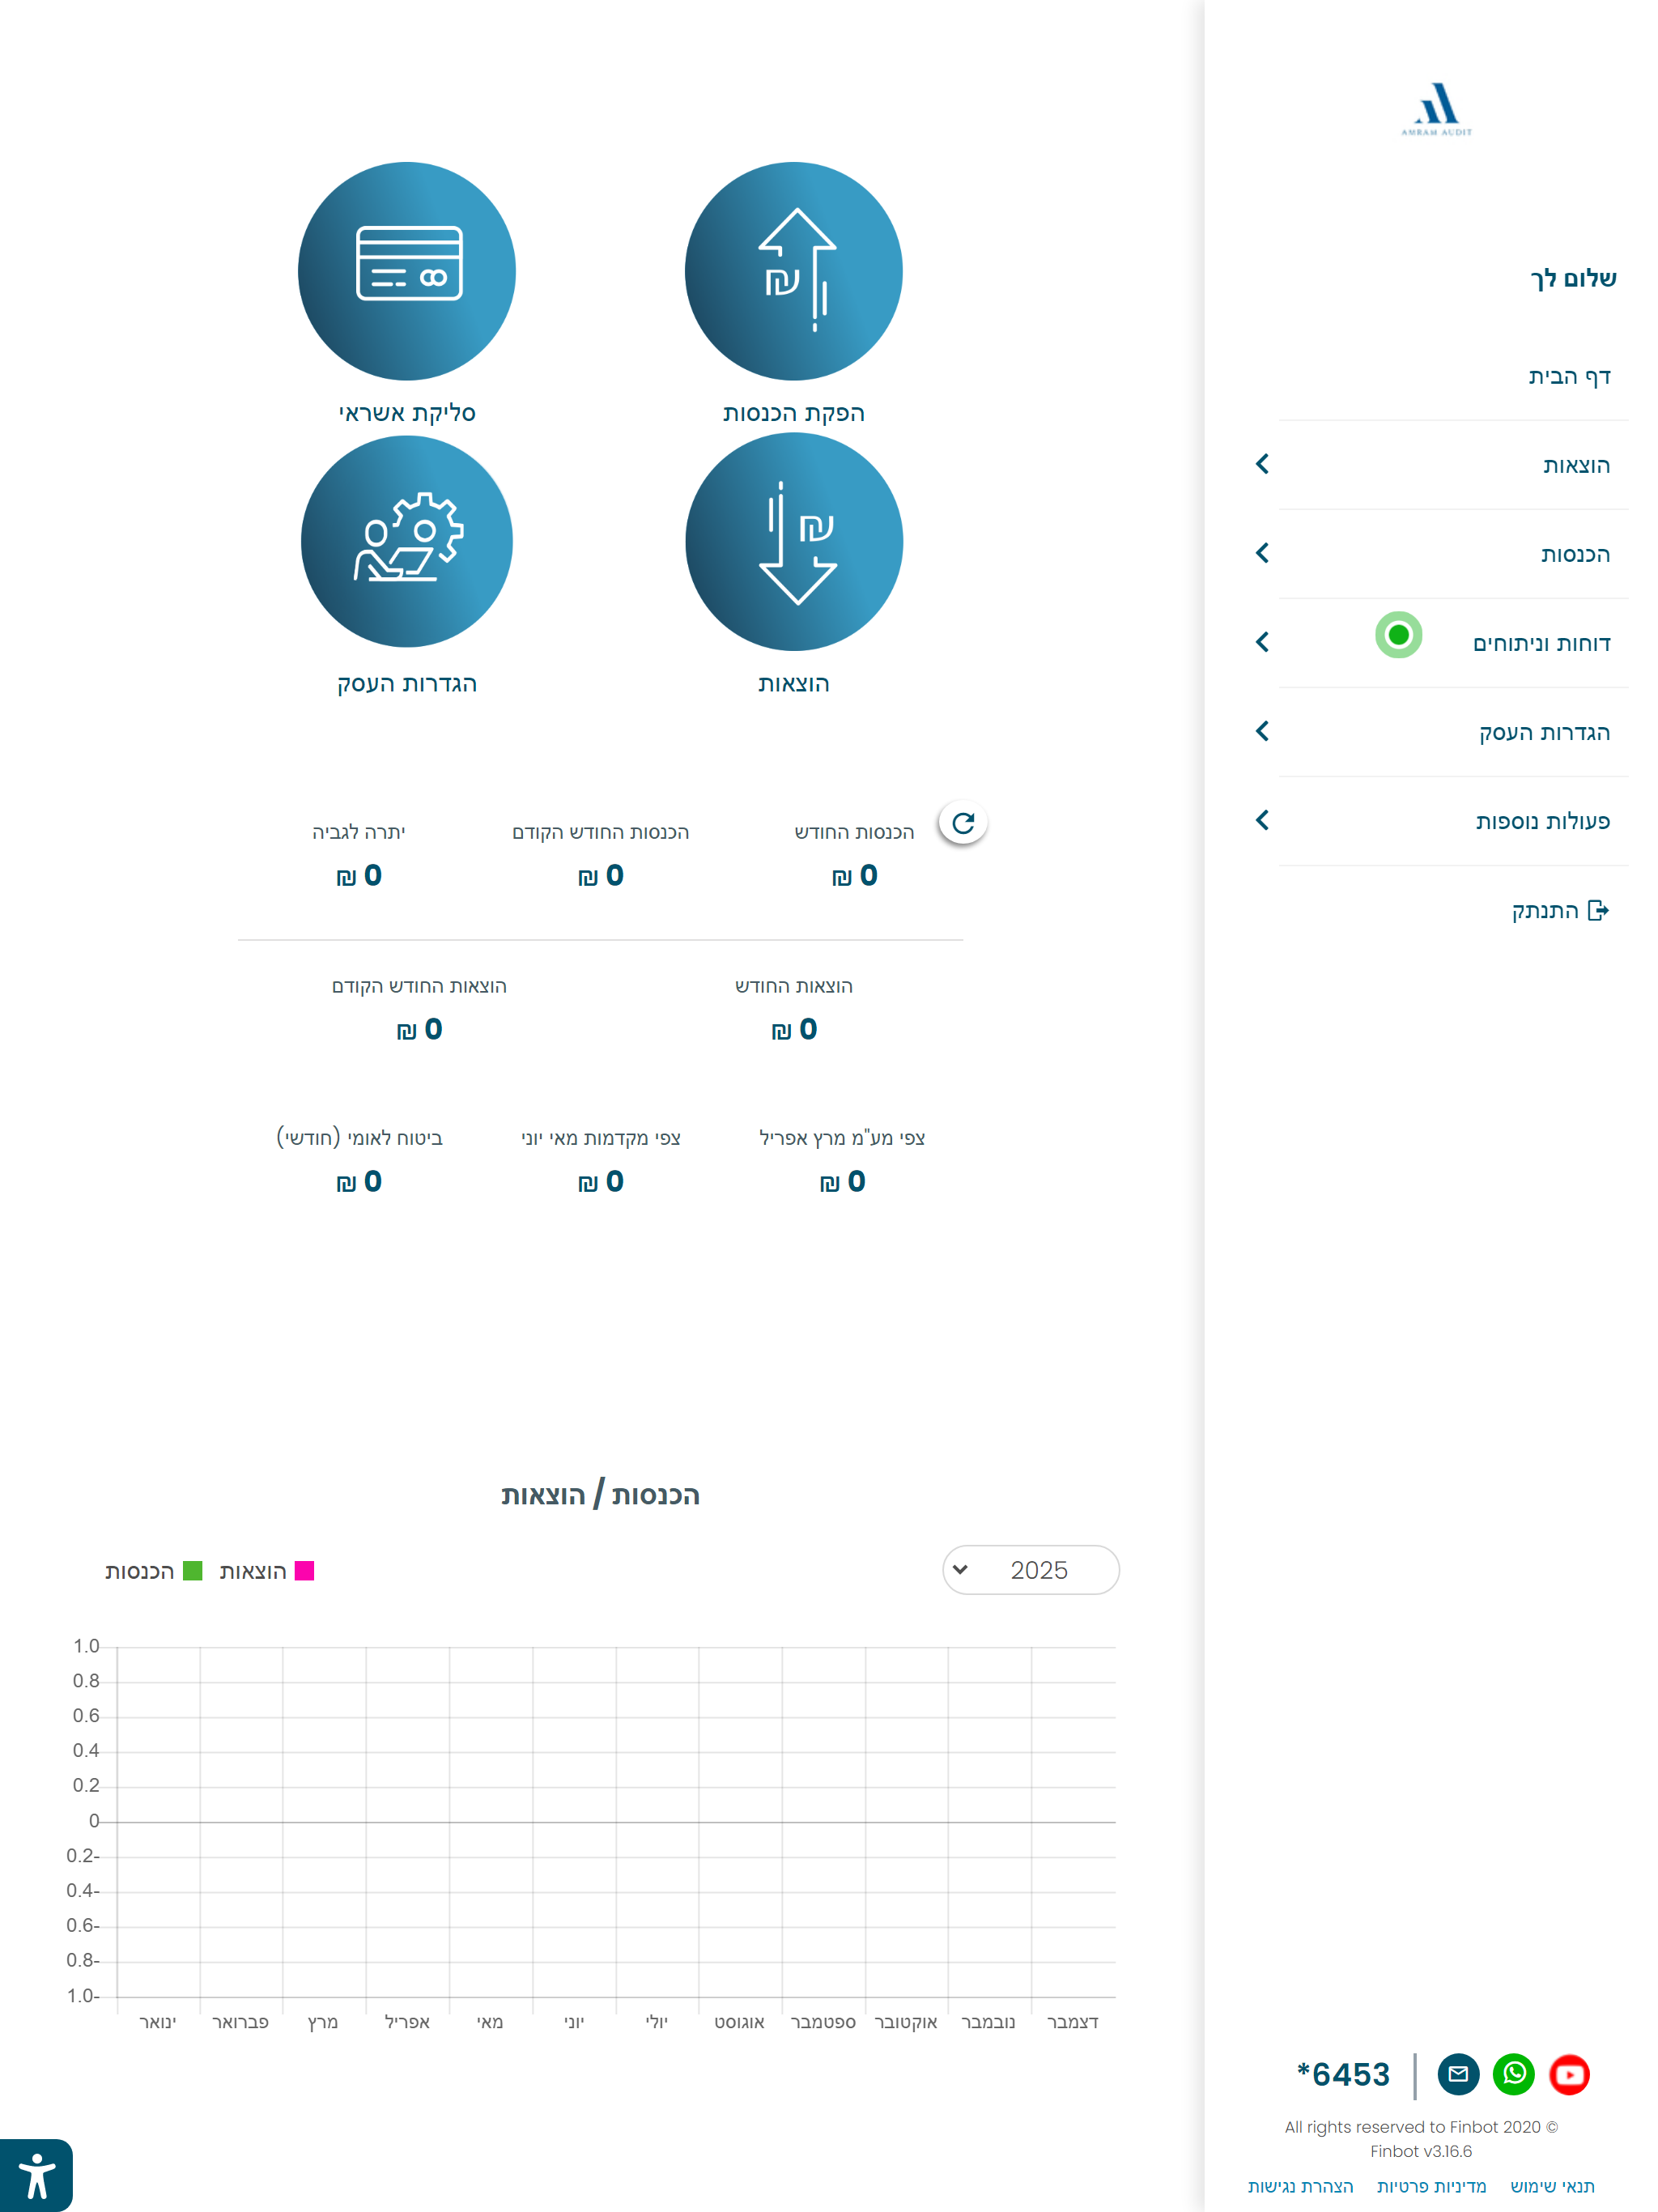The image size is (1658, 2212).
Task: Click the דצמבר label on chart axis
Action: tap(1072, 2022)
